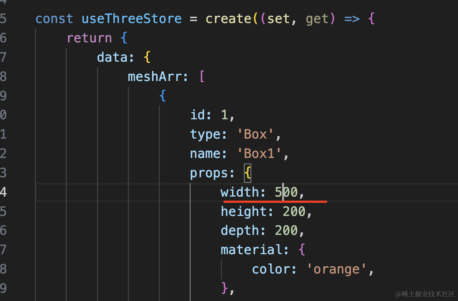This screenshot has width=458, height=301.
Task: Click the 'width' property key
Action: click(240, 192)
